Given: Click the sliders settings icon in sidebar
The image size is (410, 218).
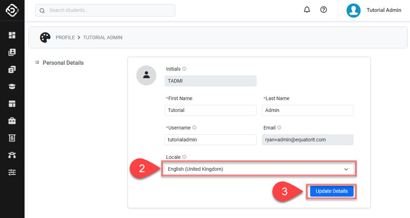Looking at the screenshot, I should pos(12,172).
